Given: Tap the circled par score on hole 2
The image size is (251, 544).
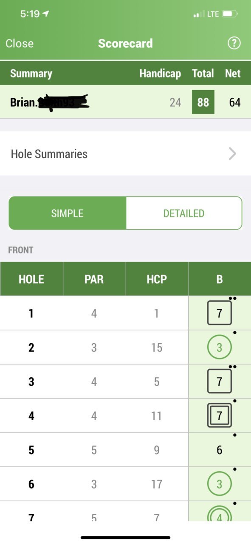Looking at the screenshot, I should point(219,347).
